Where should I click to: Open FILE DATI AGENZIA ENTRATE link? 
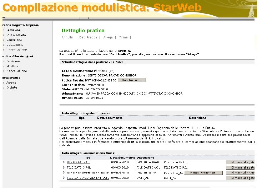click(88, 178)
